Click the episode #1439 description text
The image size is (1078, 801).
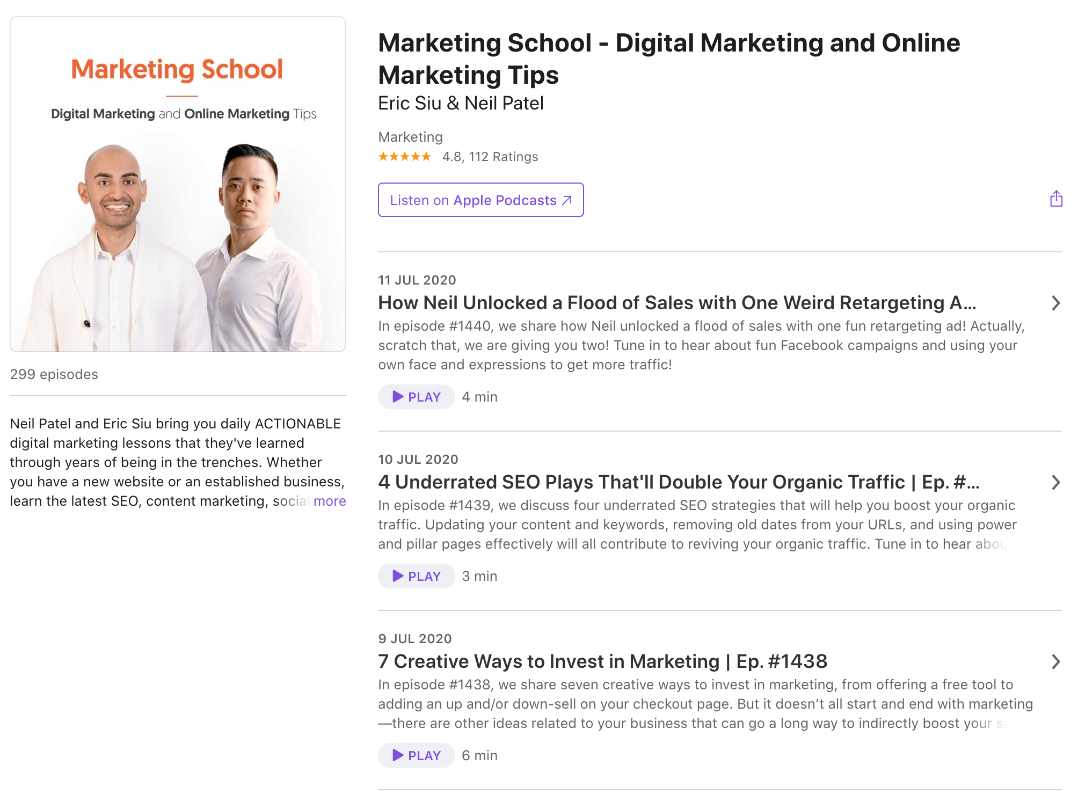tap(697, 525)
